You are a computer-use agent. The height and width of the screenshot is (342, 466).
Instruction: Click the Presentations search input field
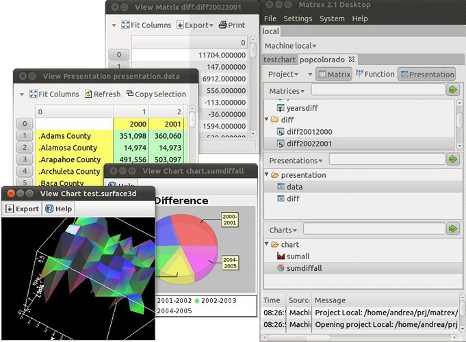click(x=386, y=160)
